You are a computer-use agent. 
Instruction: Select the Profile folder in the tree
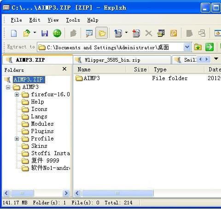pyautogui.click(x=42, y=139)
